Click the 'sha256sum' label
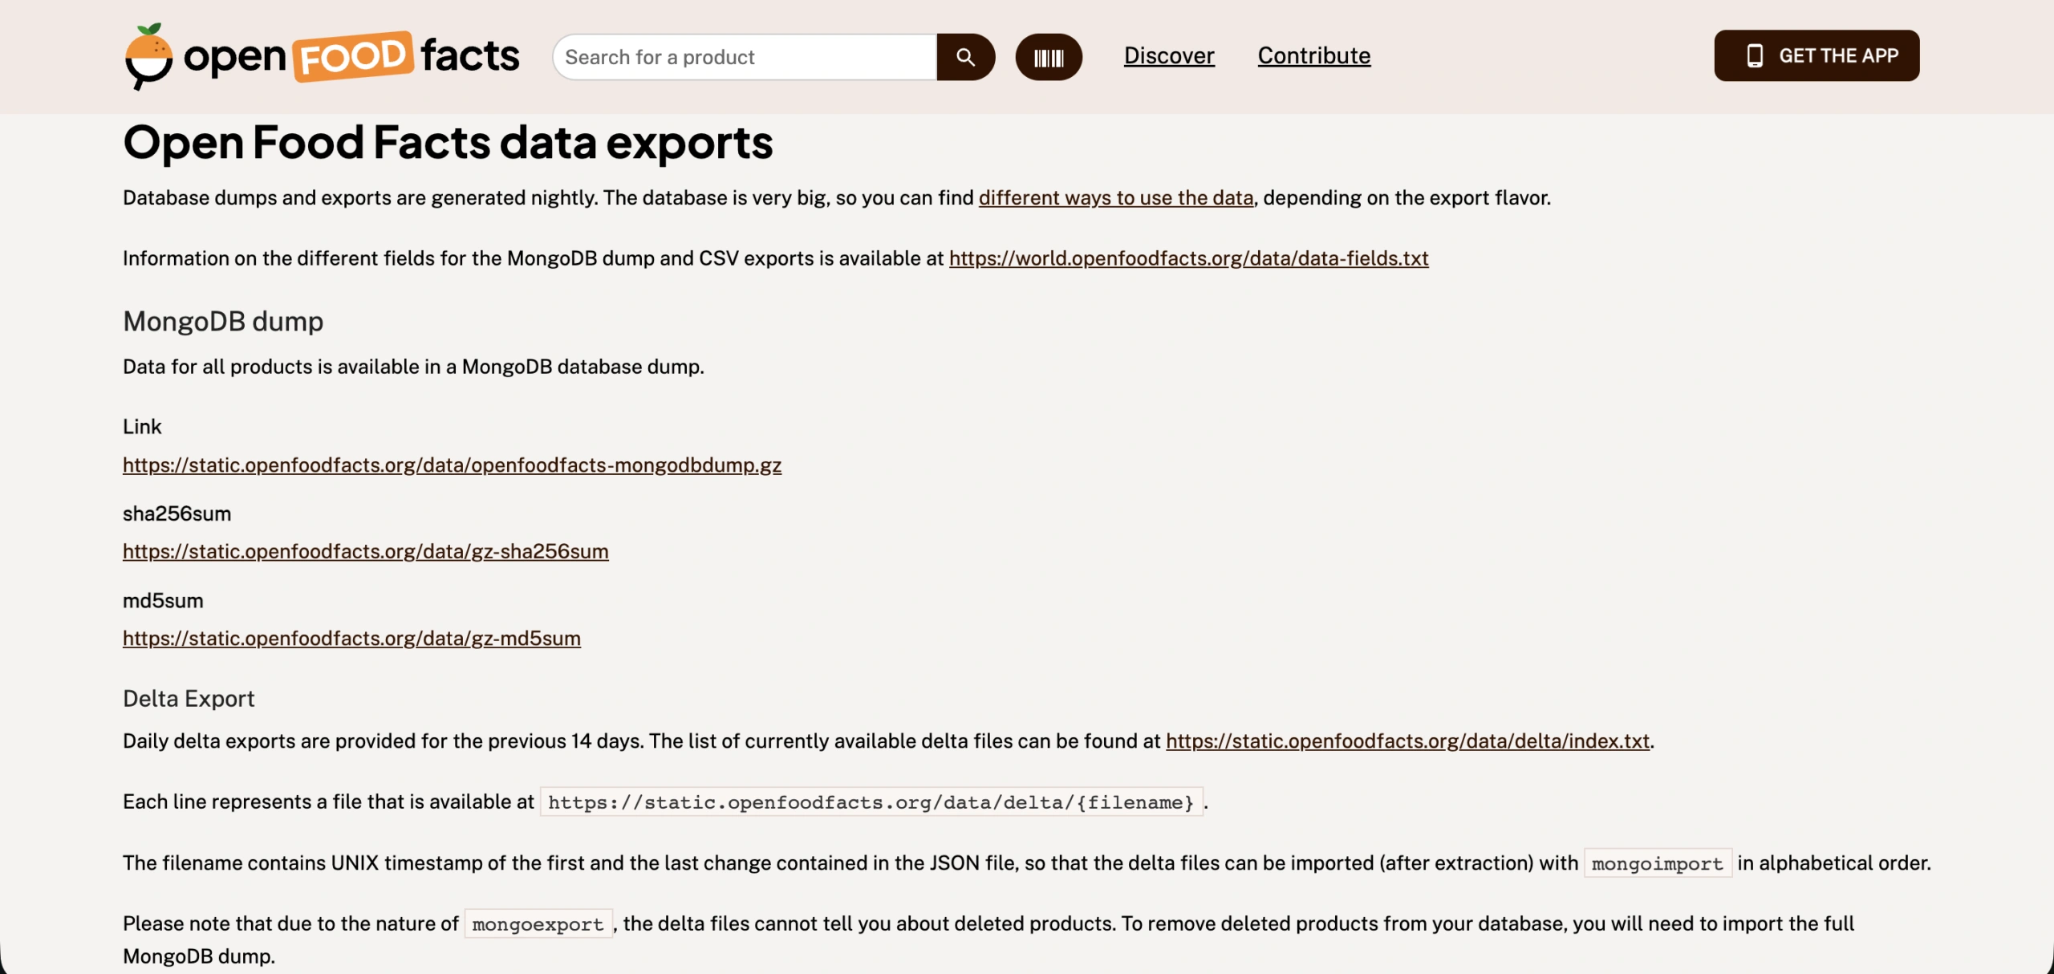Image resolution: width=2054 pixels, height=974 pixels. pos(177,513)
